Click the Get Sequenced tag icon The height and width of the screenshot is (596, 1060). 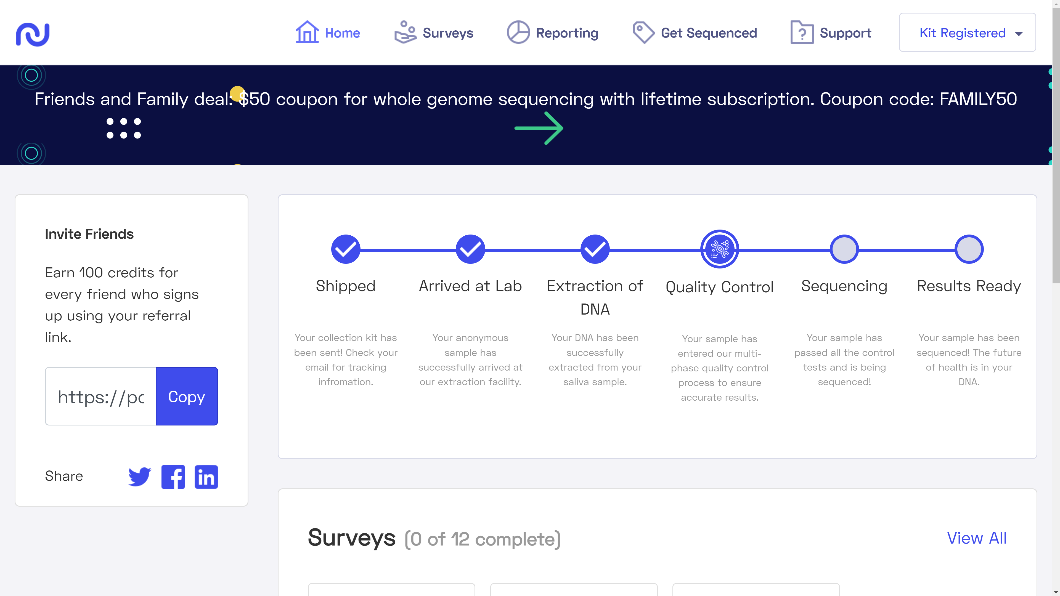[643, 32]
